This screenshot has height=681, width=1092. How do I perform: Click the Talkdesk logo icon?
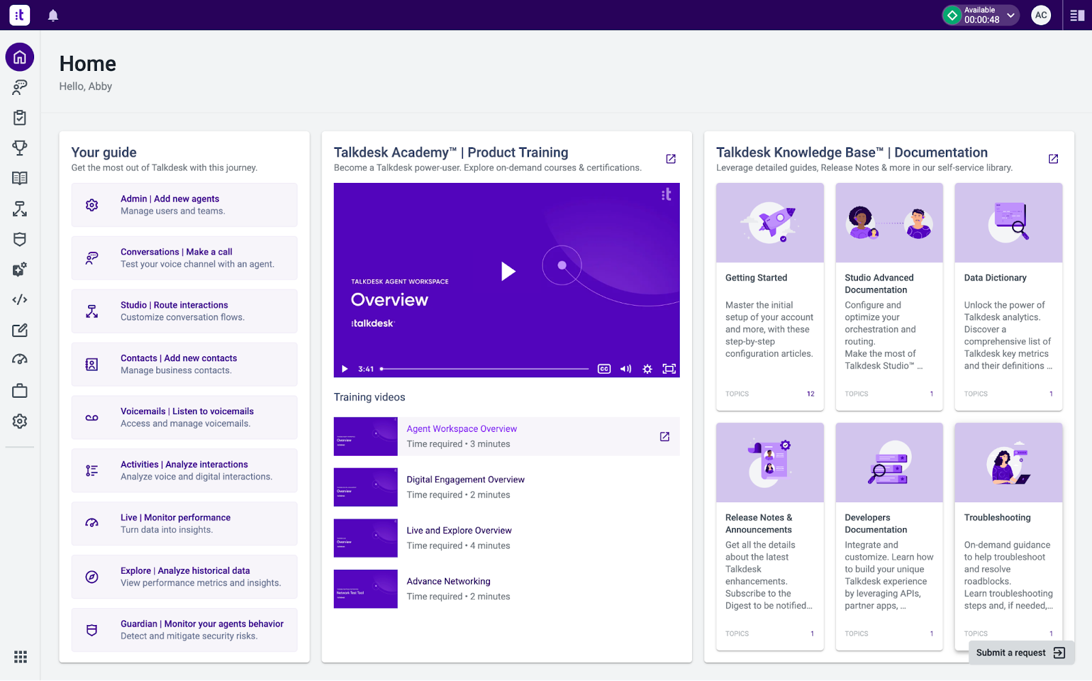20,15
